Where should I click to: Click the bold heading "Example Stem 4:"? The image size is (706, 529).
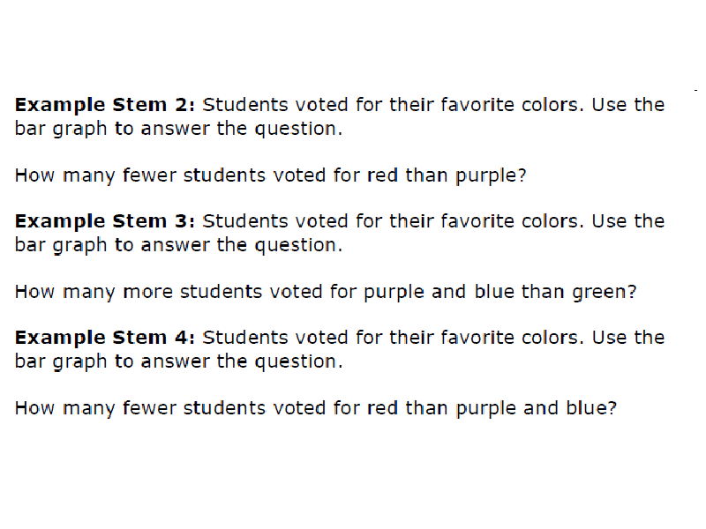click(105, 338)
